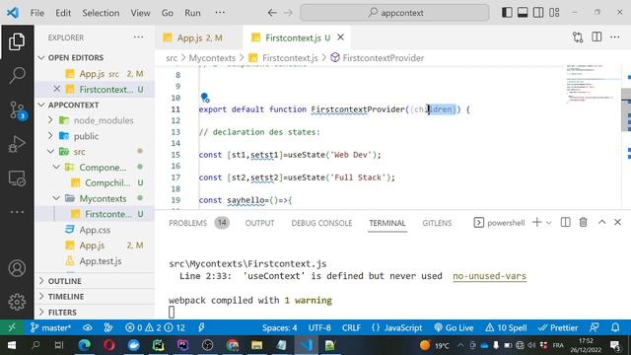This screenshot has width=631, height=355.
Task: Open the Run and Debug view
Action: pos(17,144)
